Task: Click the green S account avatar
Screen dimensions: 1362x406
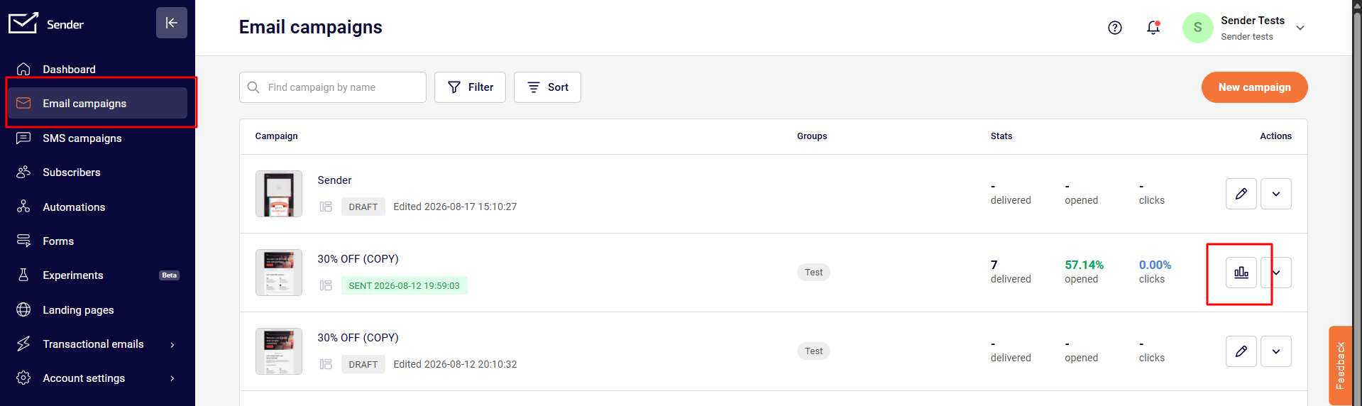Action: (1198, 28)
